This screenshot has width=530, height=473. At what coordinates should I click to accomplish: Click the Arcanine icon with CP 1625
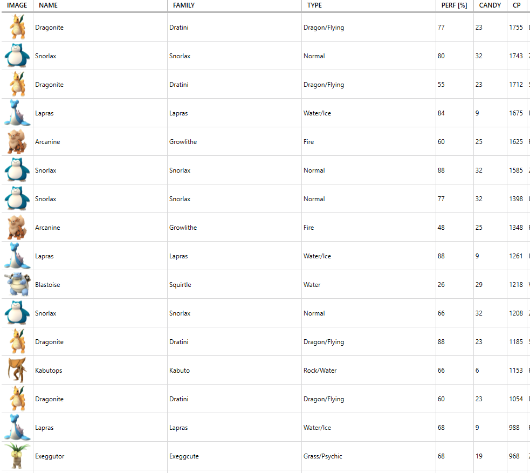point(17,142)
